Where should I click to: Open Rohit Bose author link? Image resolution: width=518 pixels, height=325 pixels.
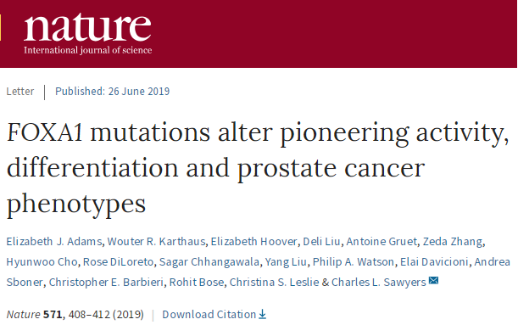pos(197,283)
